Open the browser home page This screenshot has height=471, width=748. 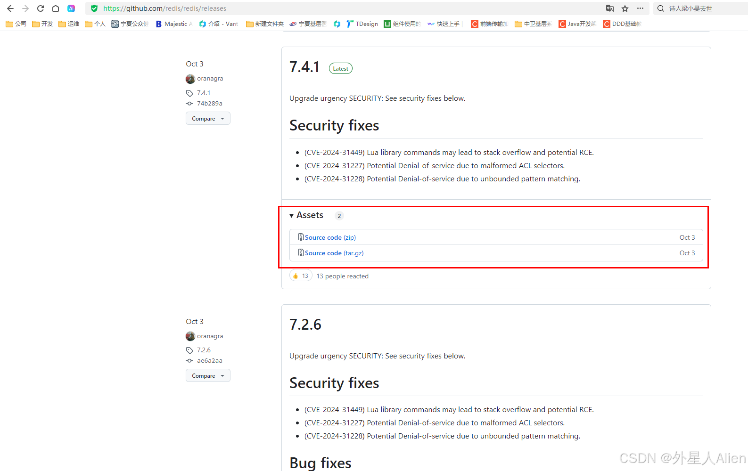point(56,8)
